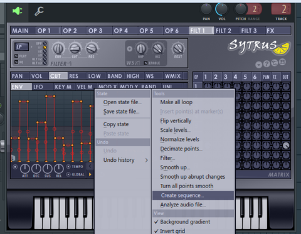
Task: Select the OFF filter slope option
Action: (x=45, y=43)
